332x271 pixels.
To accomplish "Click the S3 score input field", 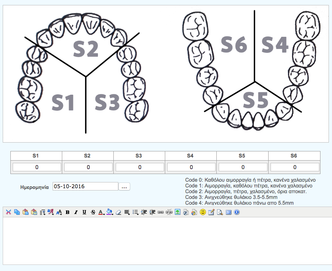I will (140, 167).
